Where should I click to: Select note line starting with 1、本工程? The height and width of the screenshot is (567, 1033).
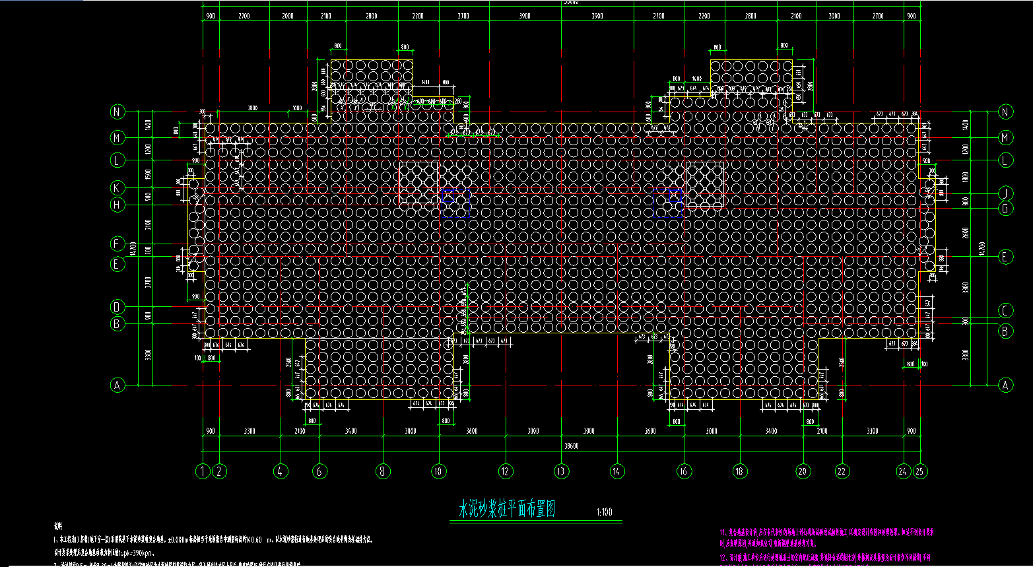coord(214,539)
